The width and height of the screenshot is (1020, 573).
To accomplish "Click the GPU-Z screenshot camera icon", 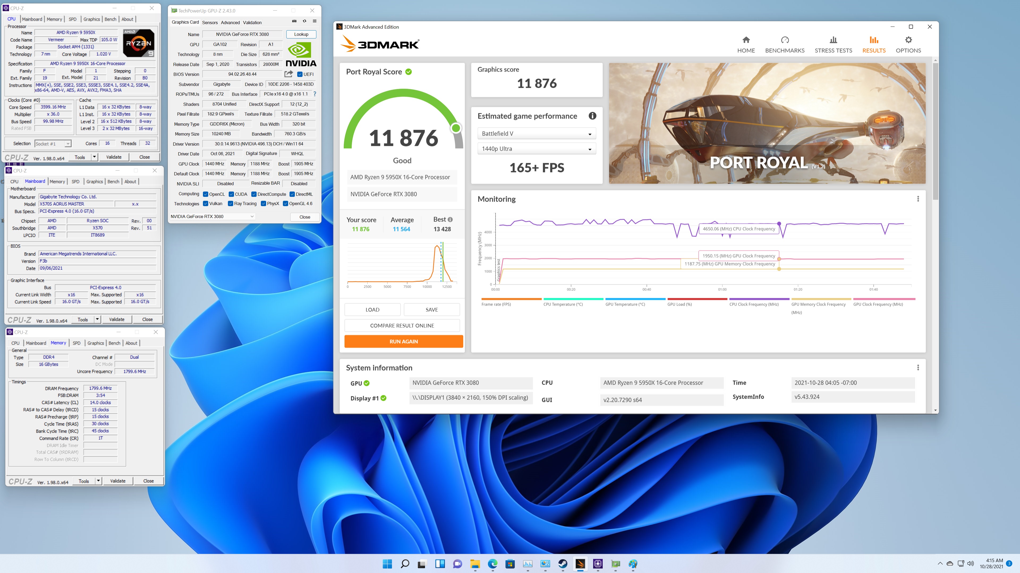I will tap(294, 21).
